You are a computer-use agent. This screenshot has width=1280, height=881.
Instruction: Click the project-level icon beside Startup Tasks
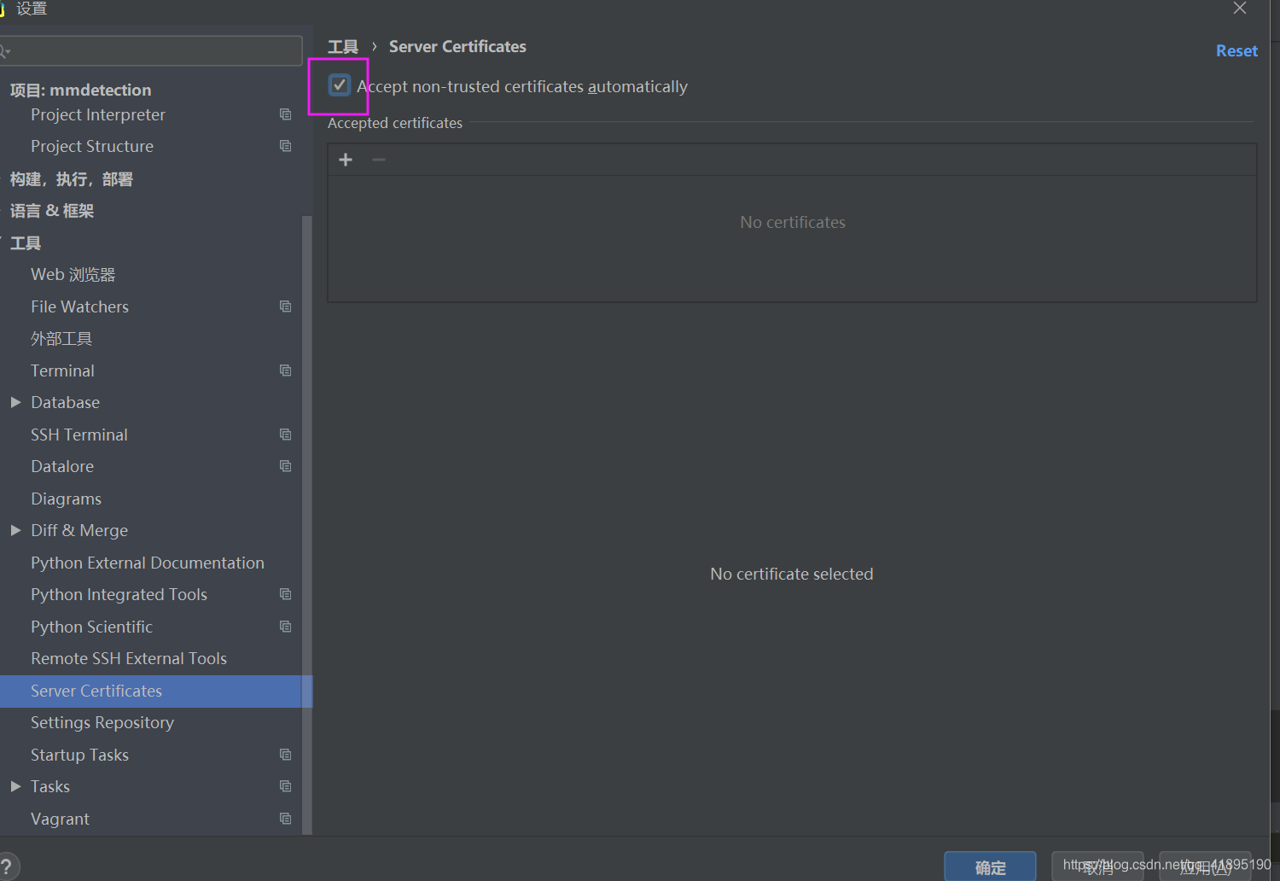click(285, 755)
